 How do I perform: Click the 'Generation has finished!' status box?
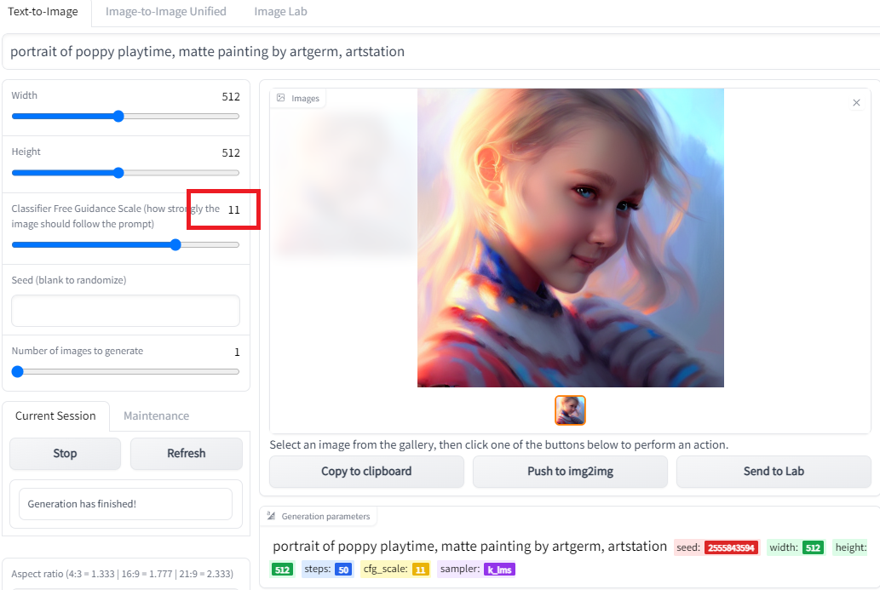click(x=126, y=504)
